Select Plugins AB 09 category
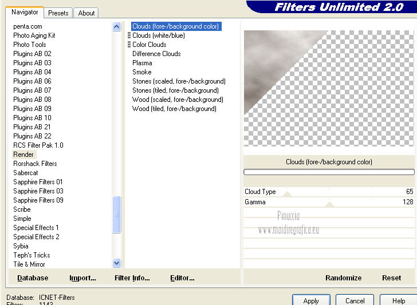The width and height of the screenshot is (417, 305). pos(32,109)
